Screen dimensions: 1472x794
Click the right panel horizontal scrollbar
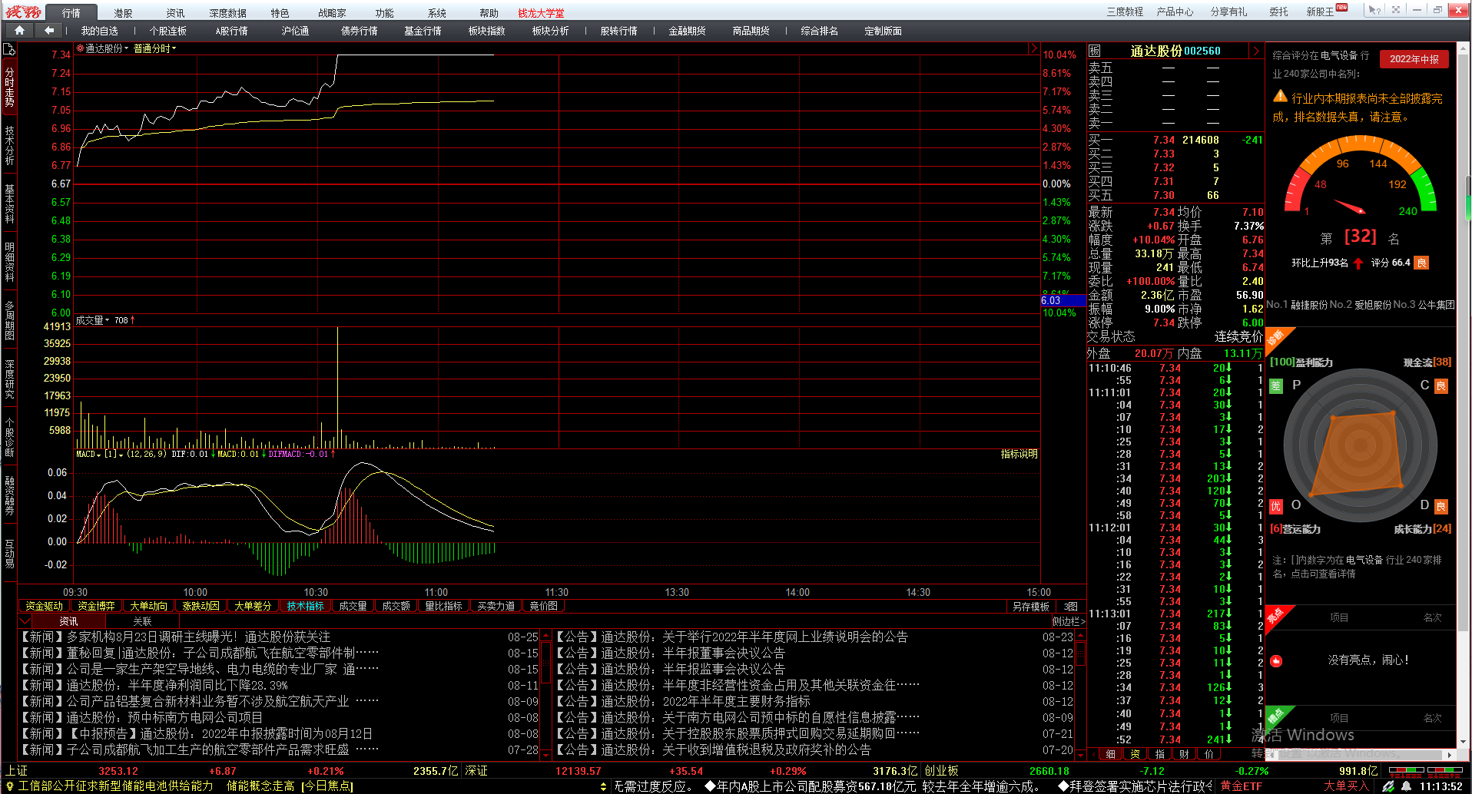[x=1360, y=755]
